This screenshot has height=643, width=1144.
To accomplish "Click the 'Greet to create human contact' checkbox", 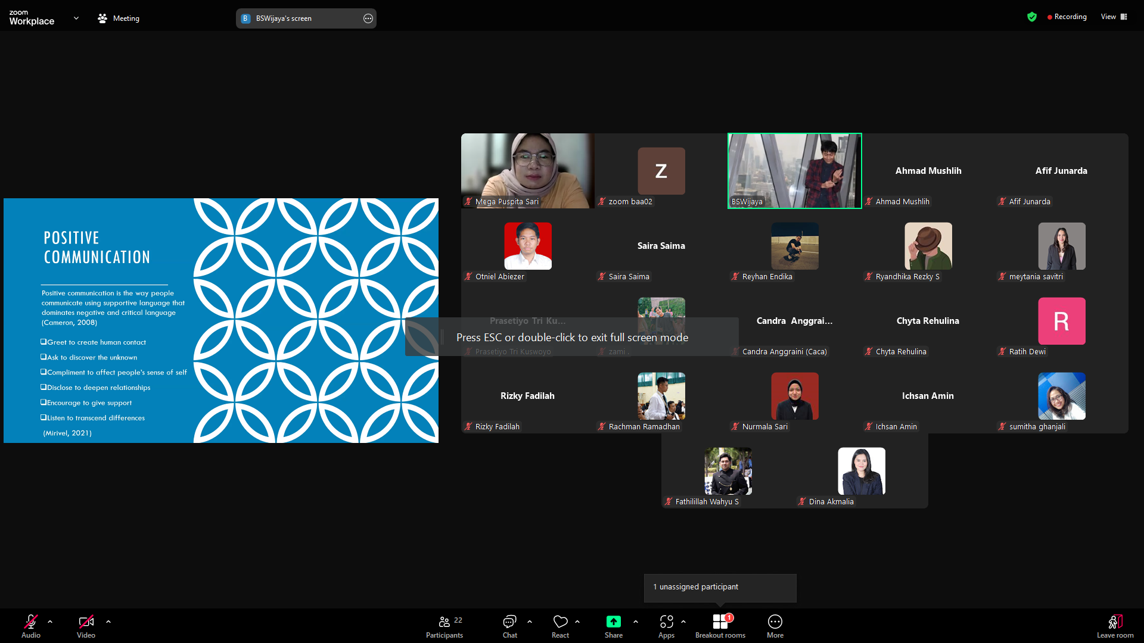I will 43,342.
